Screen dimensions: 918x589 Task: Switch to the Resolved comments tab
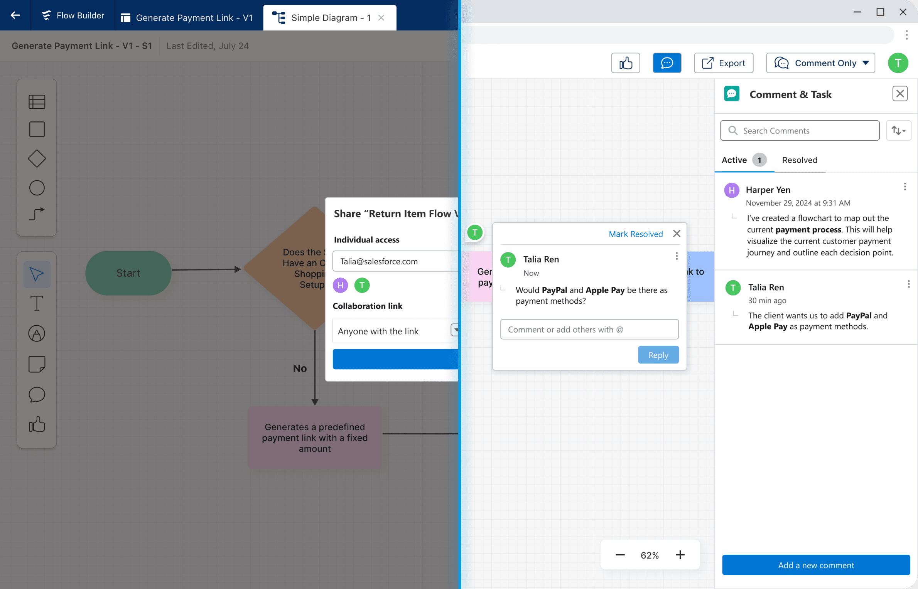(x=799, y=160)
